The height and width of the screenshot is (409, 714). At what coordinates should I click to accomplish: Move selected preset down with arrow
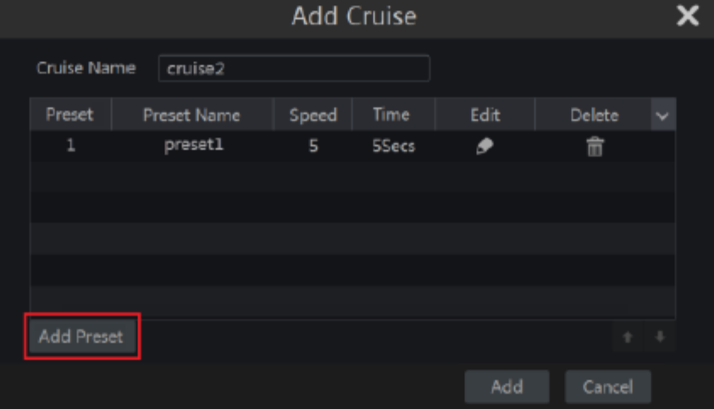[x=660, y=337]
